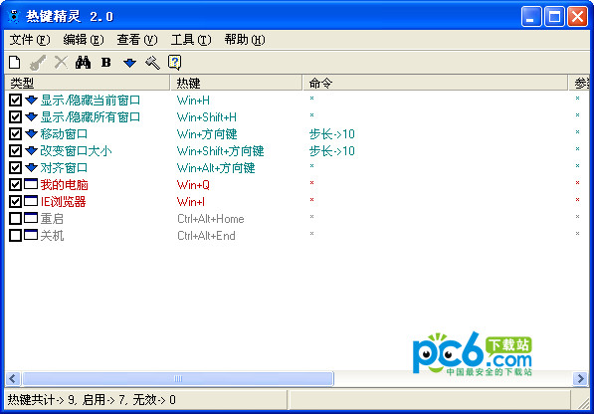Uncheck the 我的电脑 hotkey checkbox
The height and width of the screenshot is (414, 594).
[15, 184]
